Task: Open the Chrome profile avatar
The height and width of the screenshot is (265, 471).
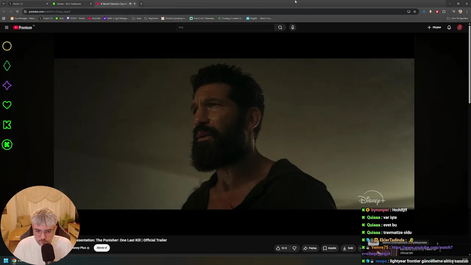Action: click(x=460, y=11)
